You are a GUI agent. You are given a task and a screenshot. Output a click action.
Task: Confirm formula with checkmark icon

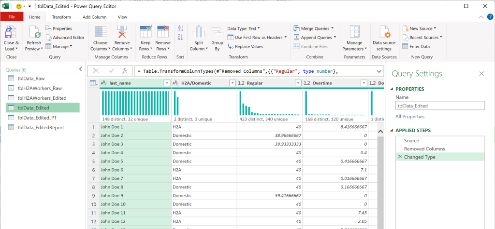[x=111, y=71]
